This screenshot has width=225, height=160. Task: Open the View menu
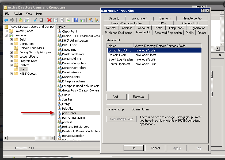(x=29, y=14)
